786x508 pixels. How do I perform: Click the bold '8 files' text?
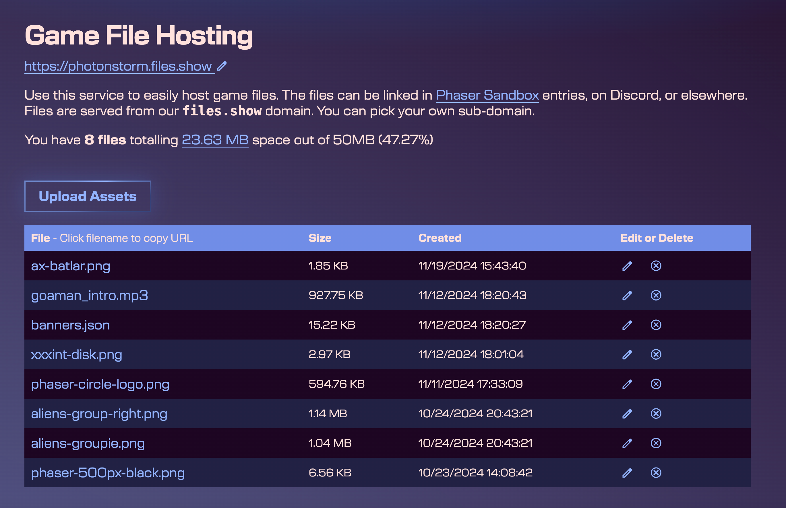[x=105, y=140]
